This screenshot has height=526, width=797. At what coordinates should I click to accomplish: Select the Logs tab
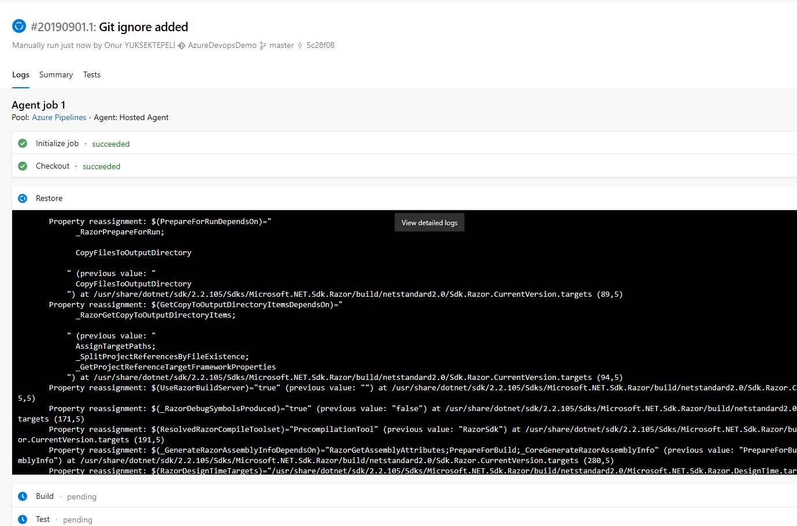(21, 75)
